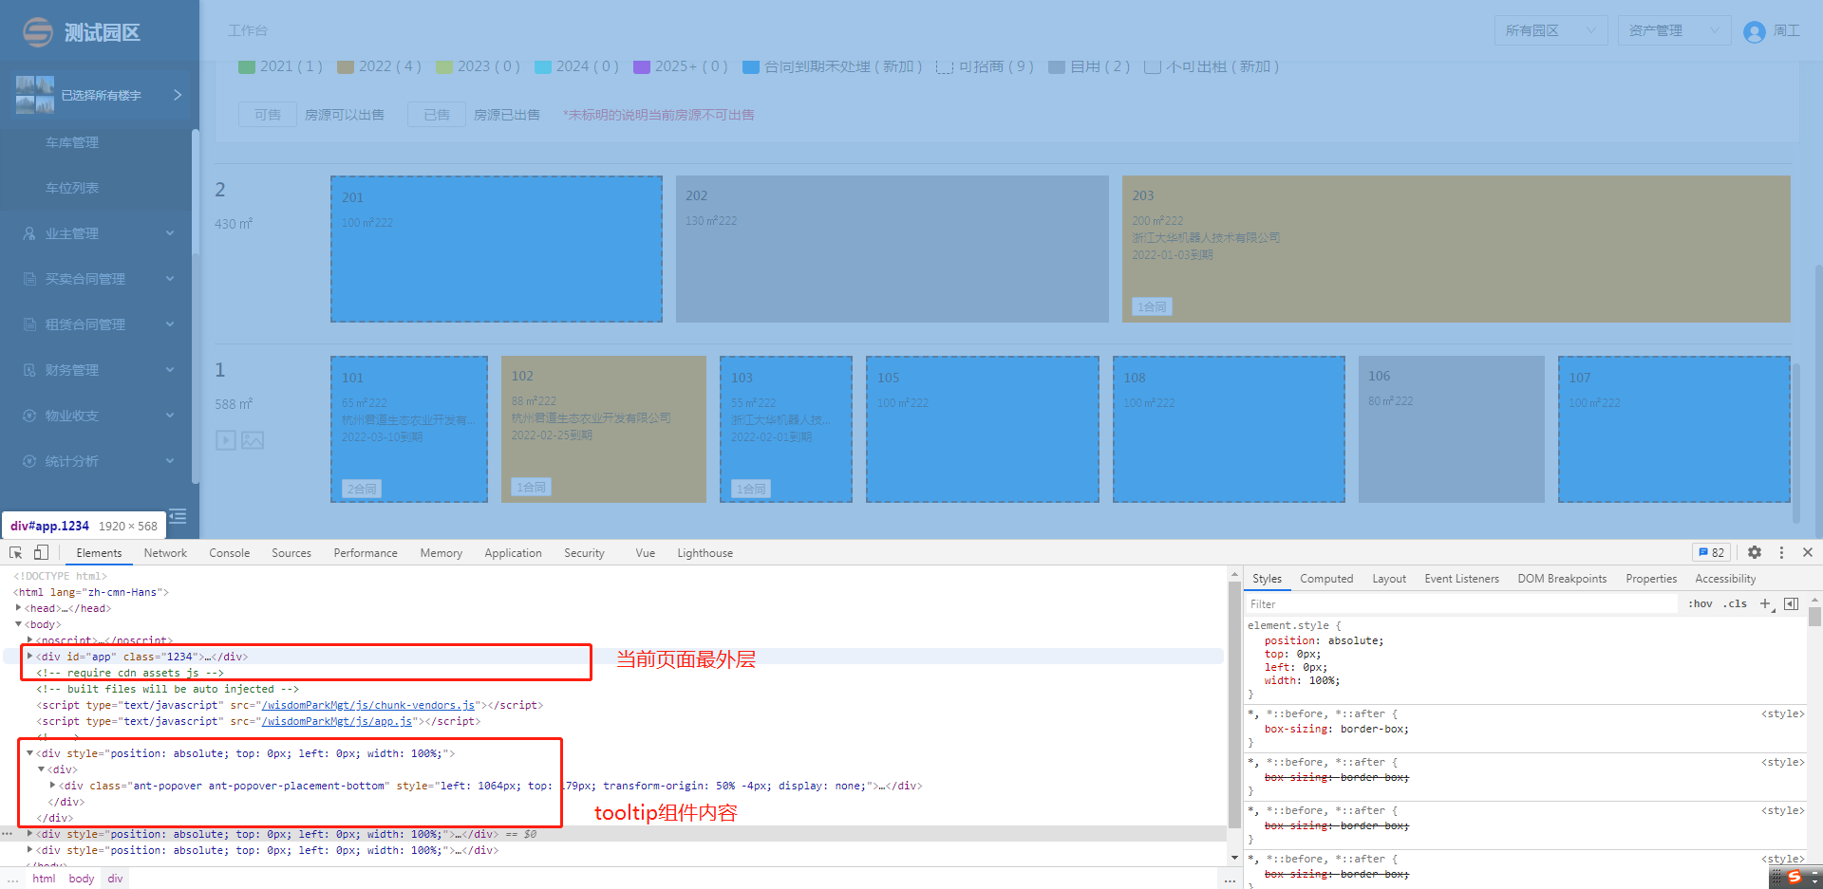Open the DevTools three-dot customization menu

pyautogui.click(x=1781, y=552)
